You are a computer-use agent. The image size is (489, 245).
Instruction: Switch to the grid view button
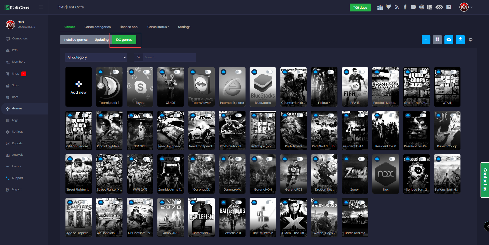[437, 39]
